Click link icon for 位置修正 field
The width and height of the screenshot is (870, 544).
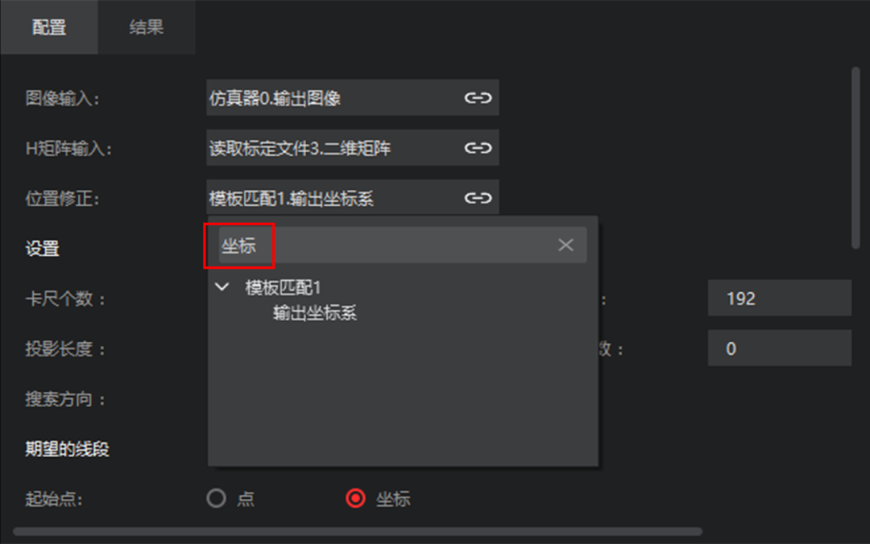point(478,198)
